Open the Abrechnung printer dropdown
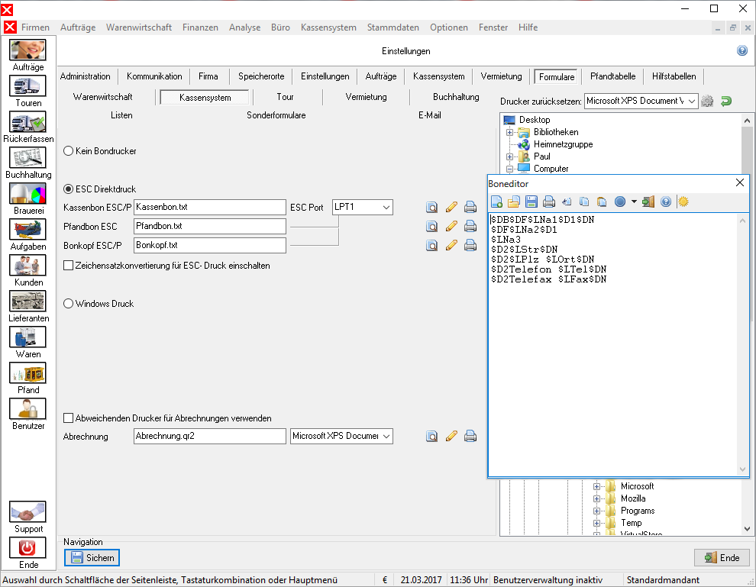Screen dimensions: 756x587 click(x=386, y=436)
